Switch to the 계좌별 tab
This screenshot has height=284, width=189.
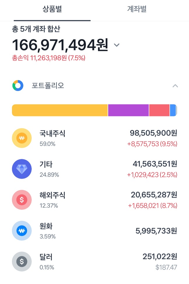click(x=137, y=9)
